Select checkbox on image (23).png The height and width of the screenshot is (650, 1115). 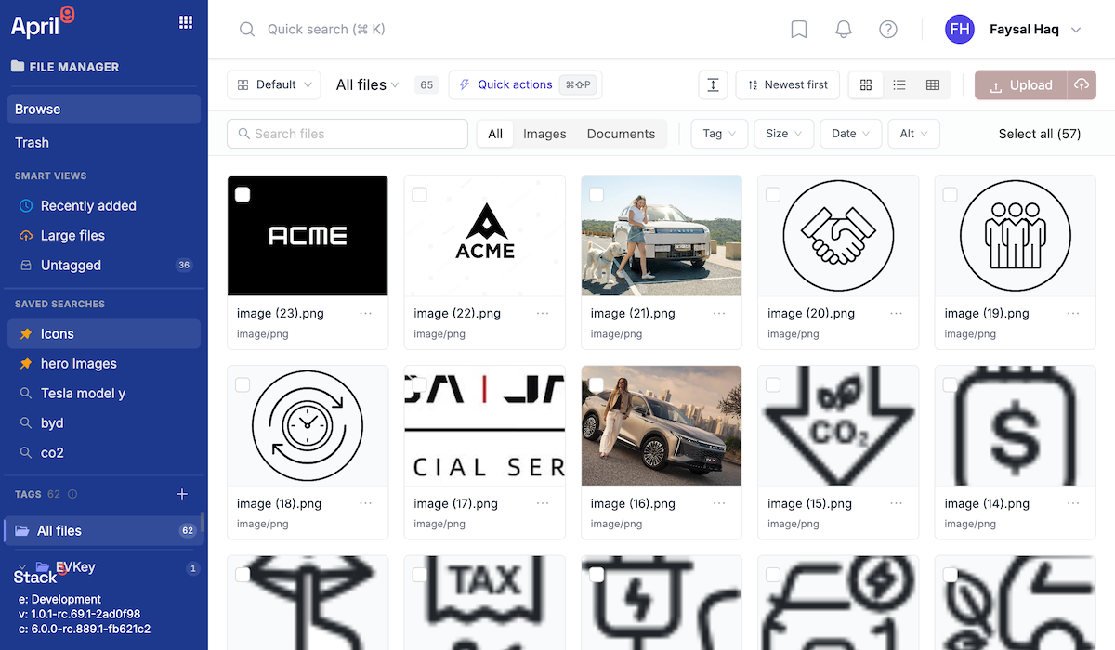tap(243, 194)
